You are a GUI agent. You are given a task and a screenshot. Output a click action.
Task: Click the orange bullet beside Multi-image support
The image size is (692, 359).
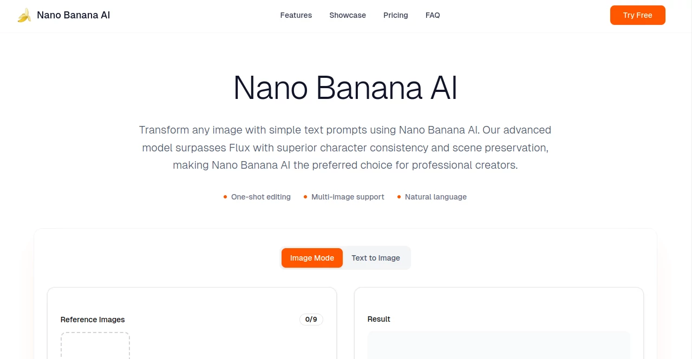(305, 197)
